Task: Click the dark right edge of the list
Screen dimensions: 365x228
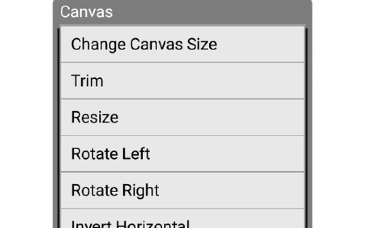Action: (306, 128)
